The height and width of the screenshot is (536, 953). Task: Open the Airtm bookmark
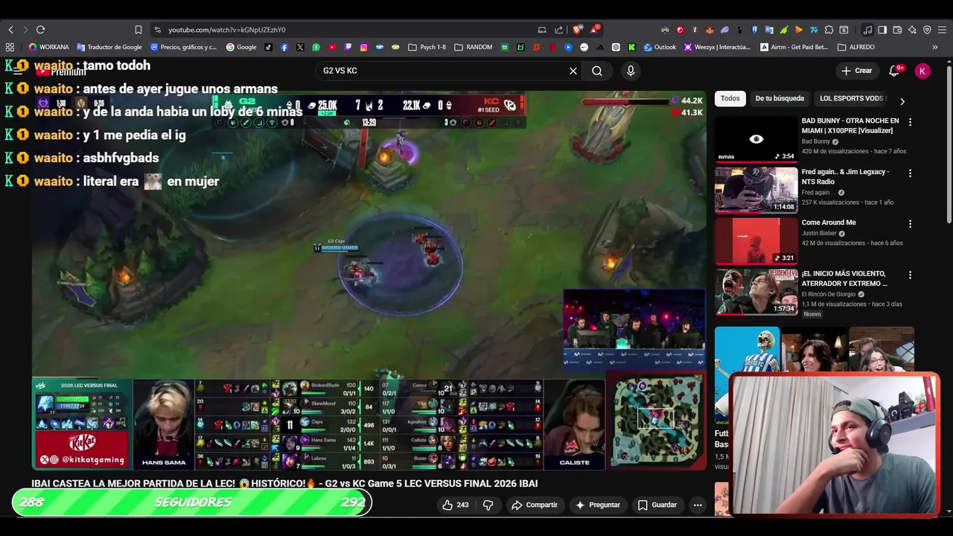(794, 47)
